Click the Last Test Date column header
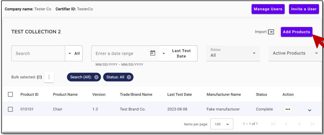 179,94
